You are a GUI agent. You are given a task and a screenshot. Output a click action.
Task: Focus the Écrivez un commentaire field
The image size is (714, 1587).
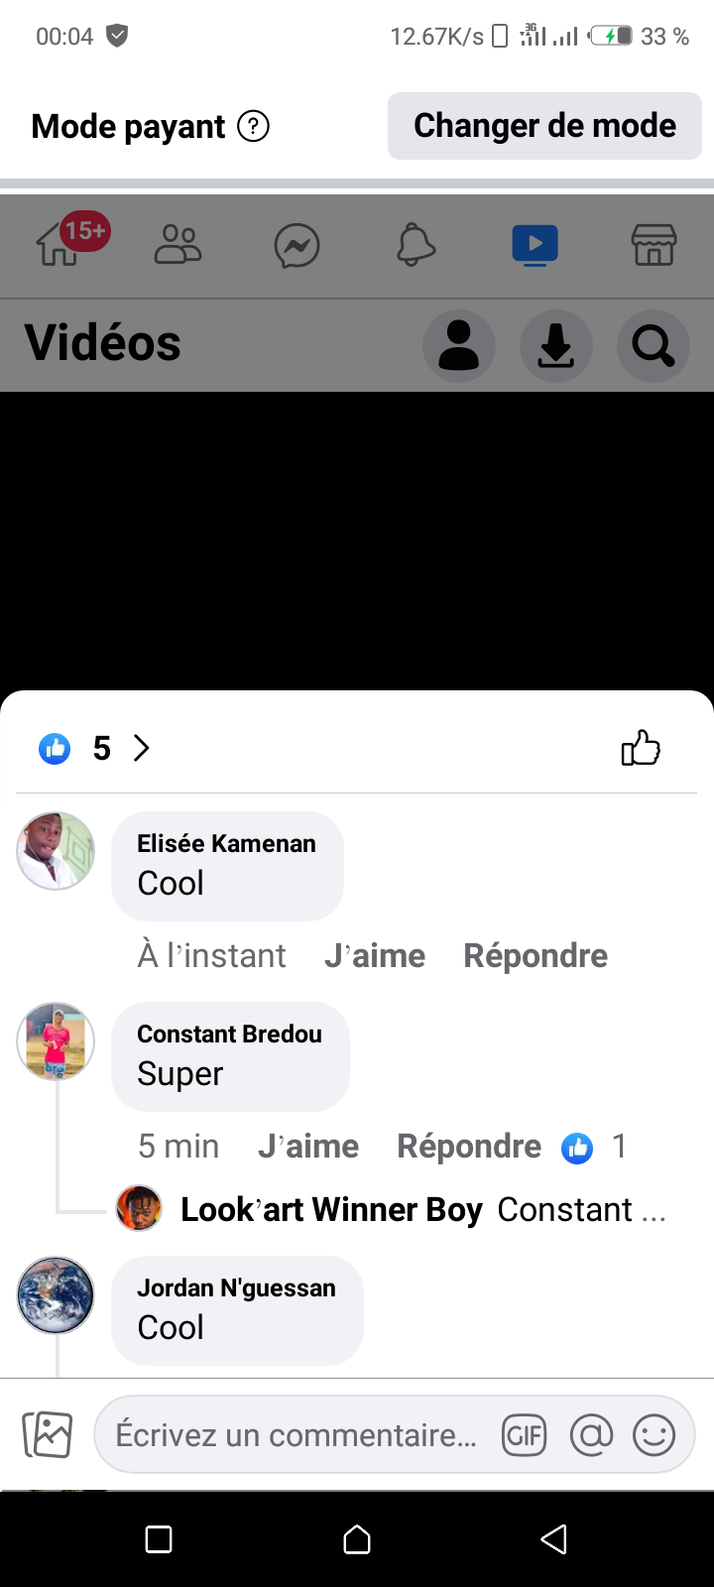click(x=296, y=1435)
